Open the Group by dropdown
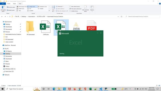 pos(60,6)
